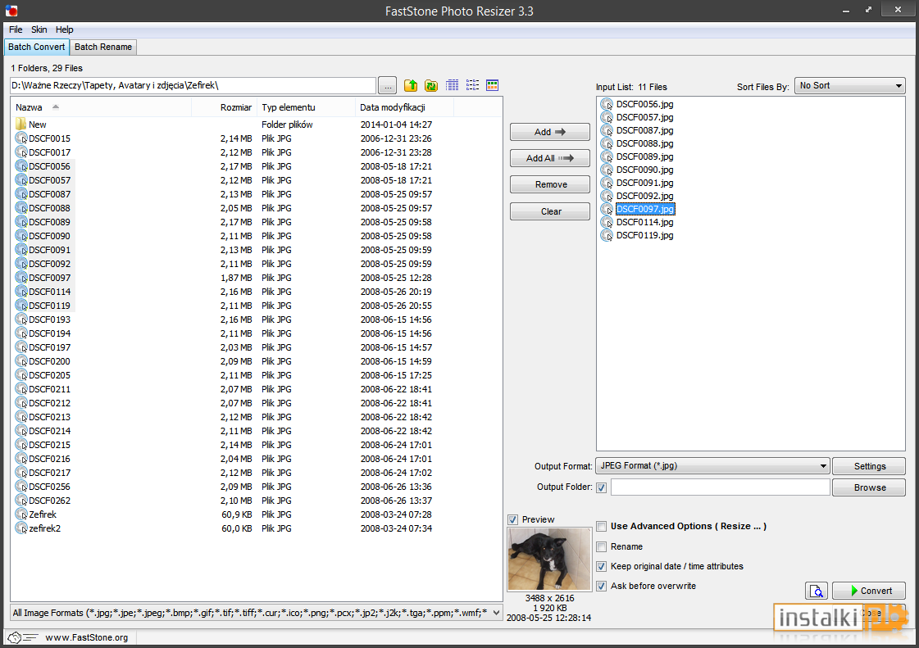Switch file list to details view

click(x=452, y=85)
